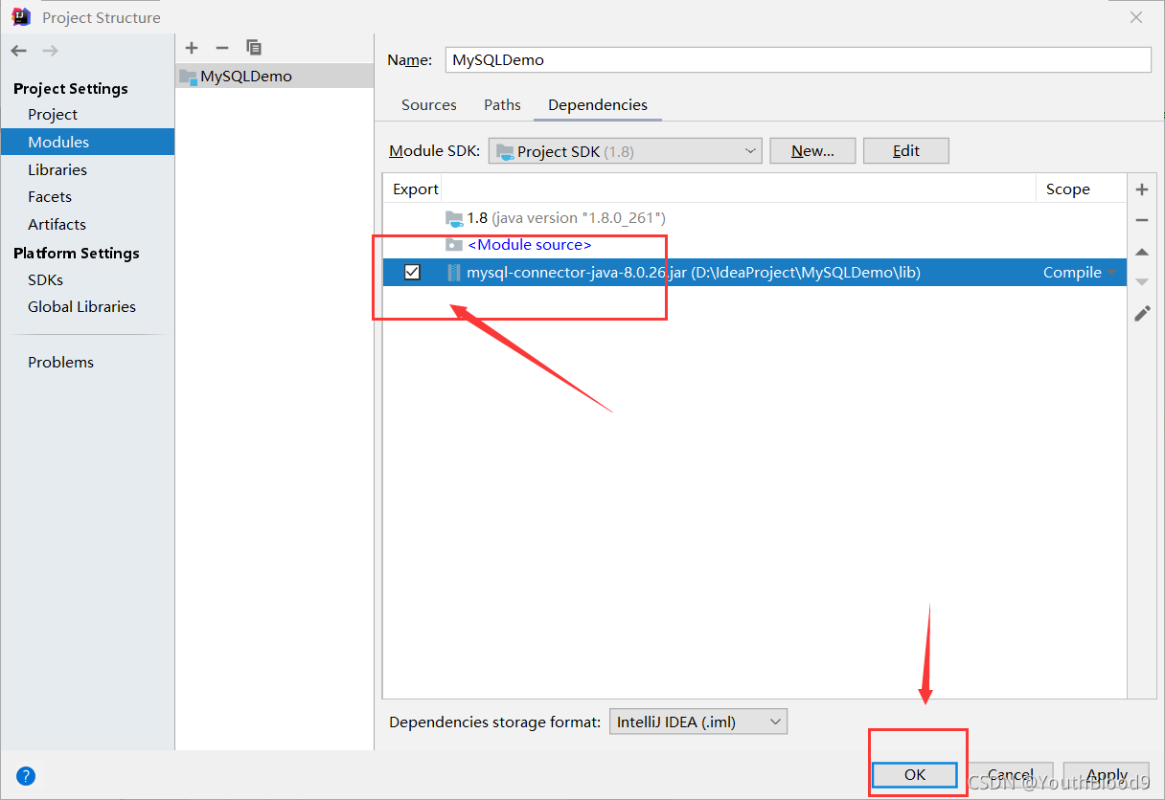Remove dependency using right-side minus icon

click(1142, 220)
